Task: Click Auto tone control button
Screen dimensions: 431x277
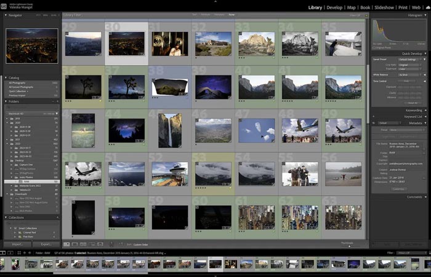Action: tap(406, 81)
